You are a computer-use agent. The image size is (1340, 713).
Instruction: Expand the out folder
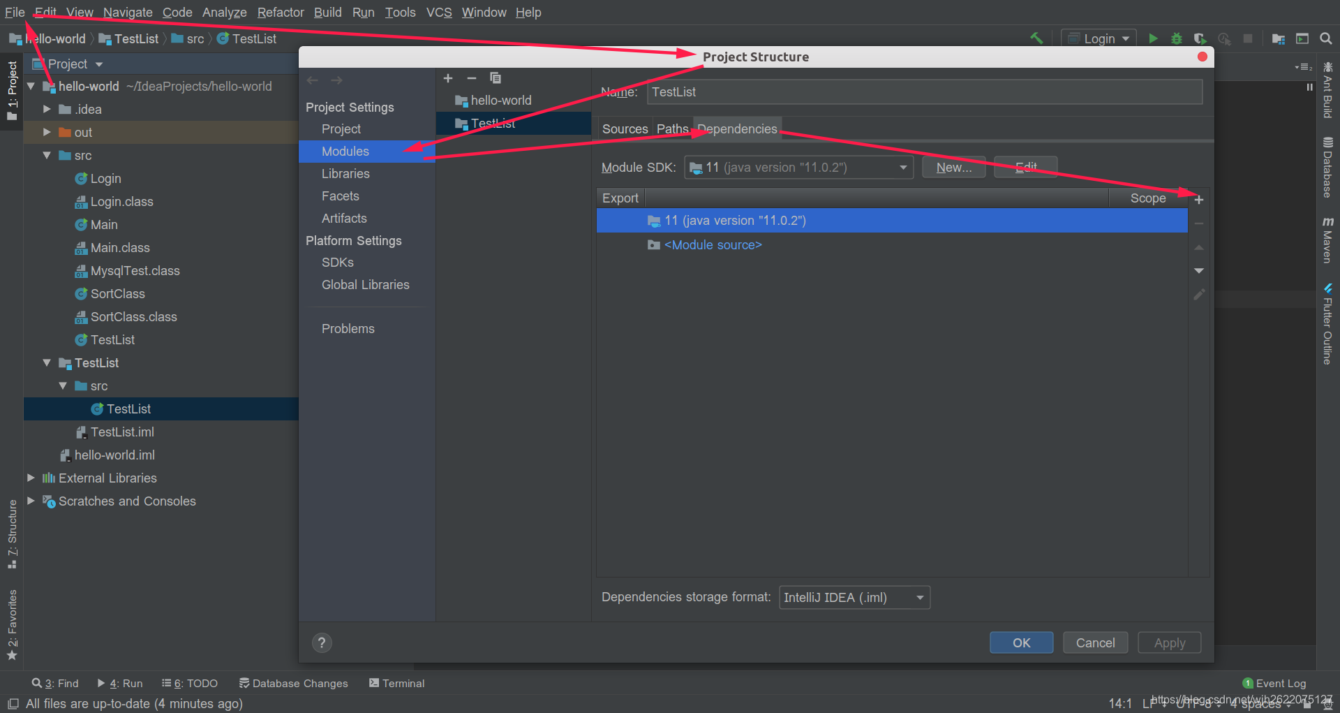pyautogui.click(x=47, y=132)
